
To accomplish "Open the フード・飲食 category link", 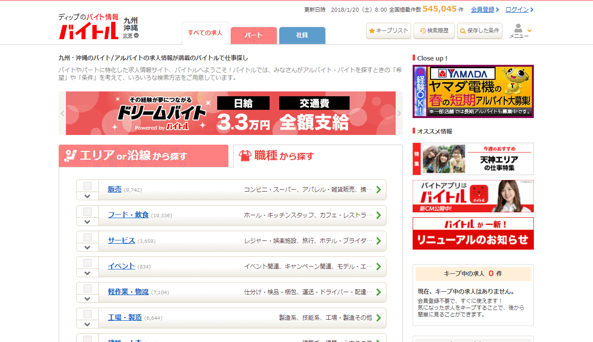I will [x=128, y=215].
